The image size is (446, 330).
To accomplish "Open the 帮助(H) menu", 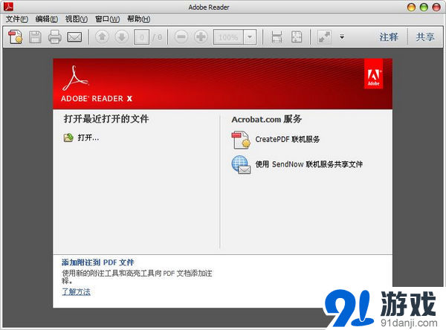I will 138,19.
